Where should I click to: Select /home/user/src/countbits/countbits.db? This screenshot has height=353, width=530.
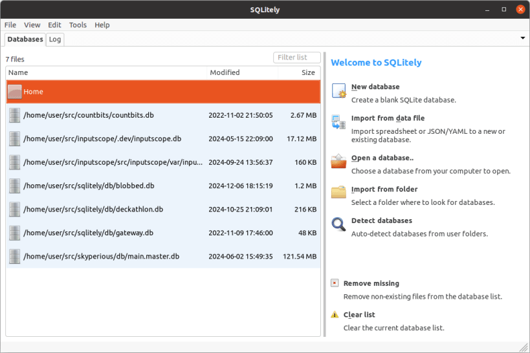(x=163, y=115)
